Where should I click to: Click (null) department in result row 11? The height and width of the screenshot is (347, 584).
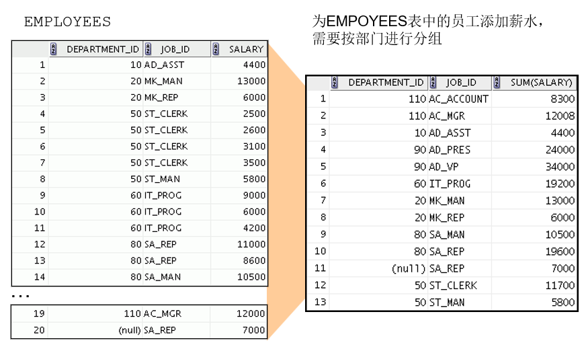tap(408, 269)
